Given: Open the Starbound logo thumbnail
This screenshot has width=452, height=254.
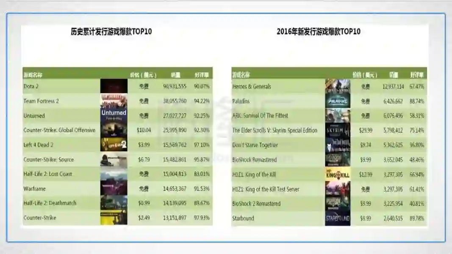Looking at the screenshot, I should click(338, 218).
